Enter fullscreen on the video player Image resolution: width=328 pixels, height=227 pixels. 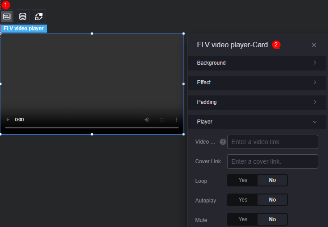pyautogui.click(x=162, y=120)
